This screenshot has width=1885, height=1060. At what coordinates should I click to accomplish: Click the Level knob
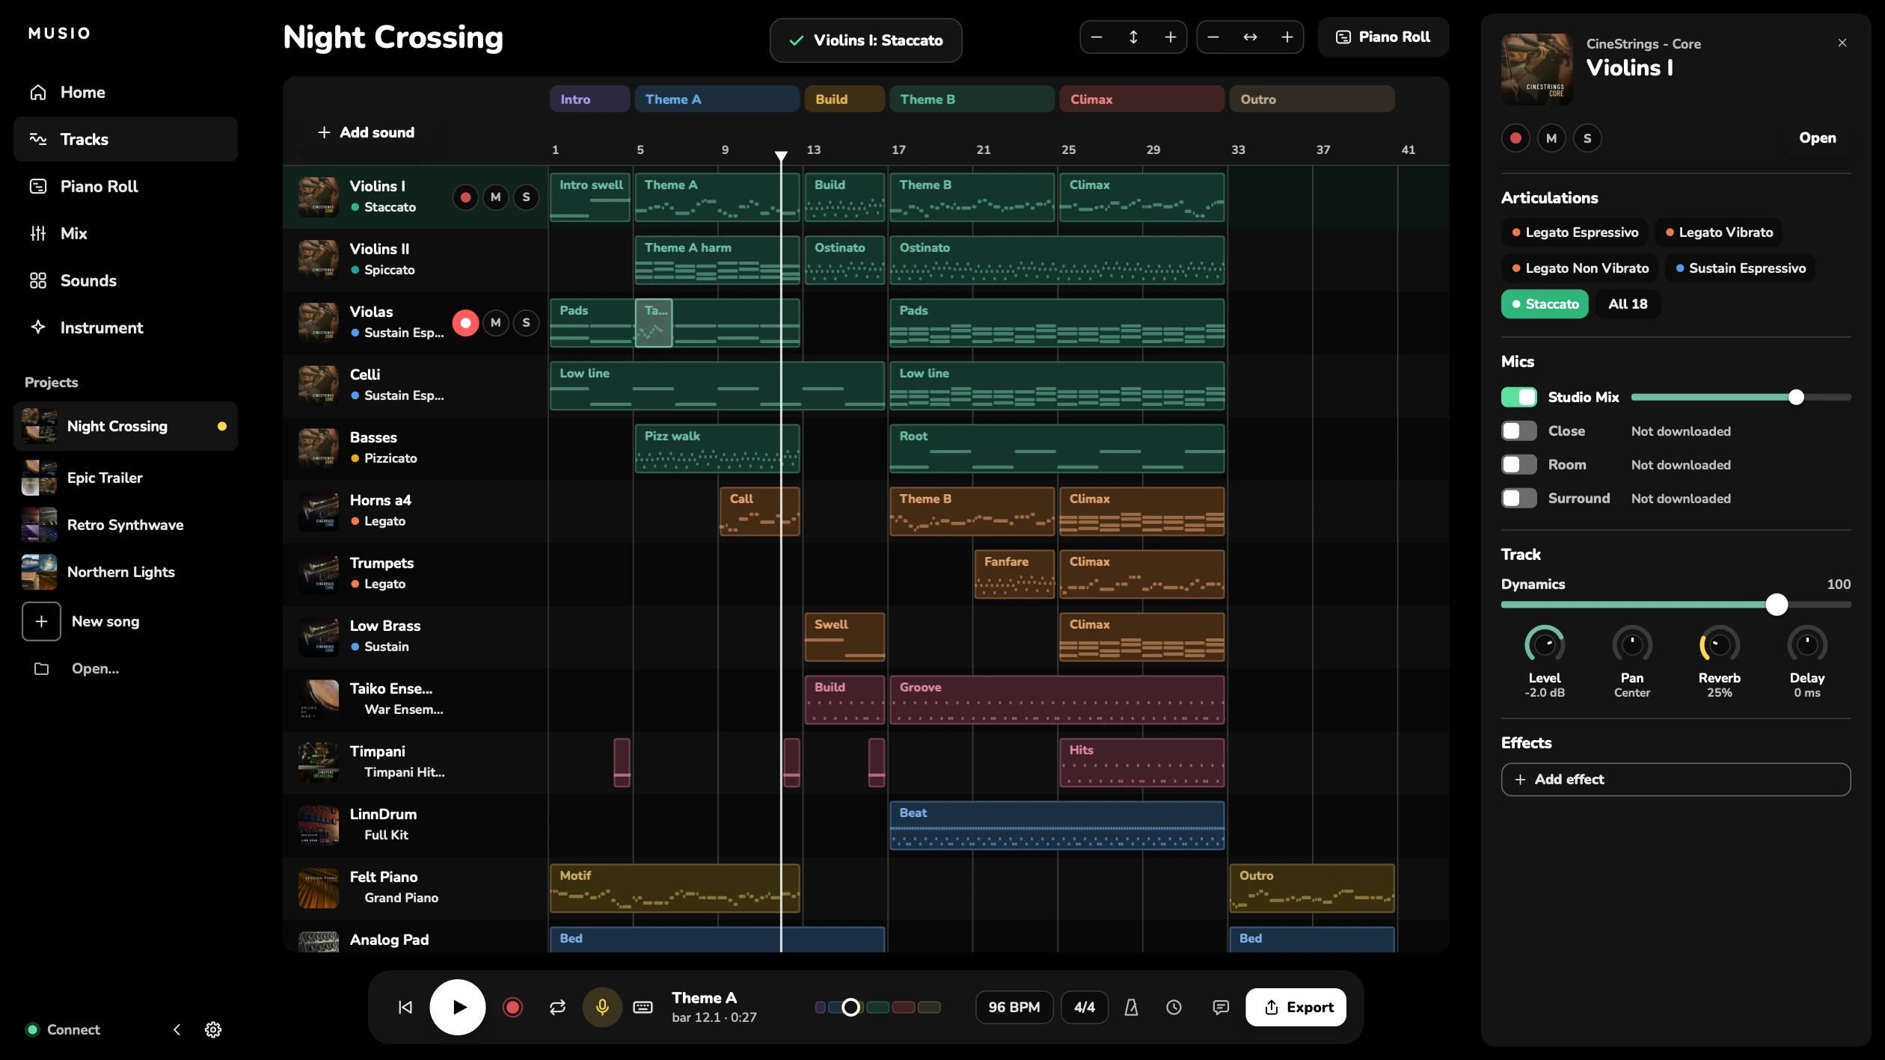tap(1544, 644)
